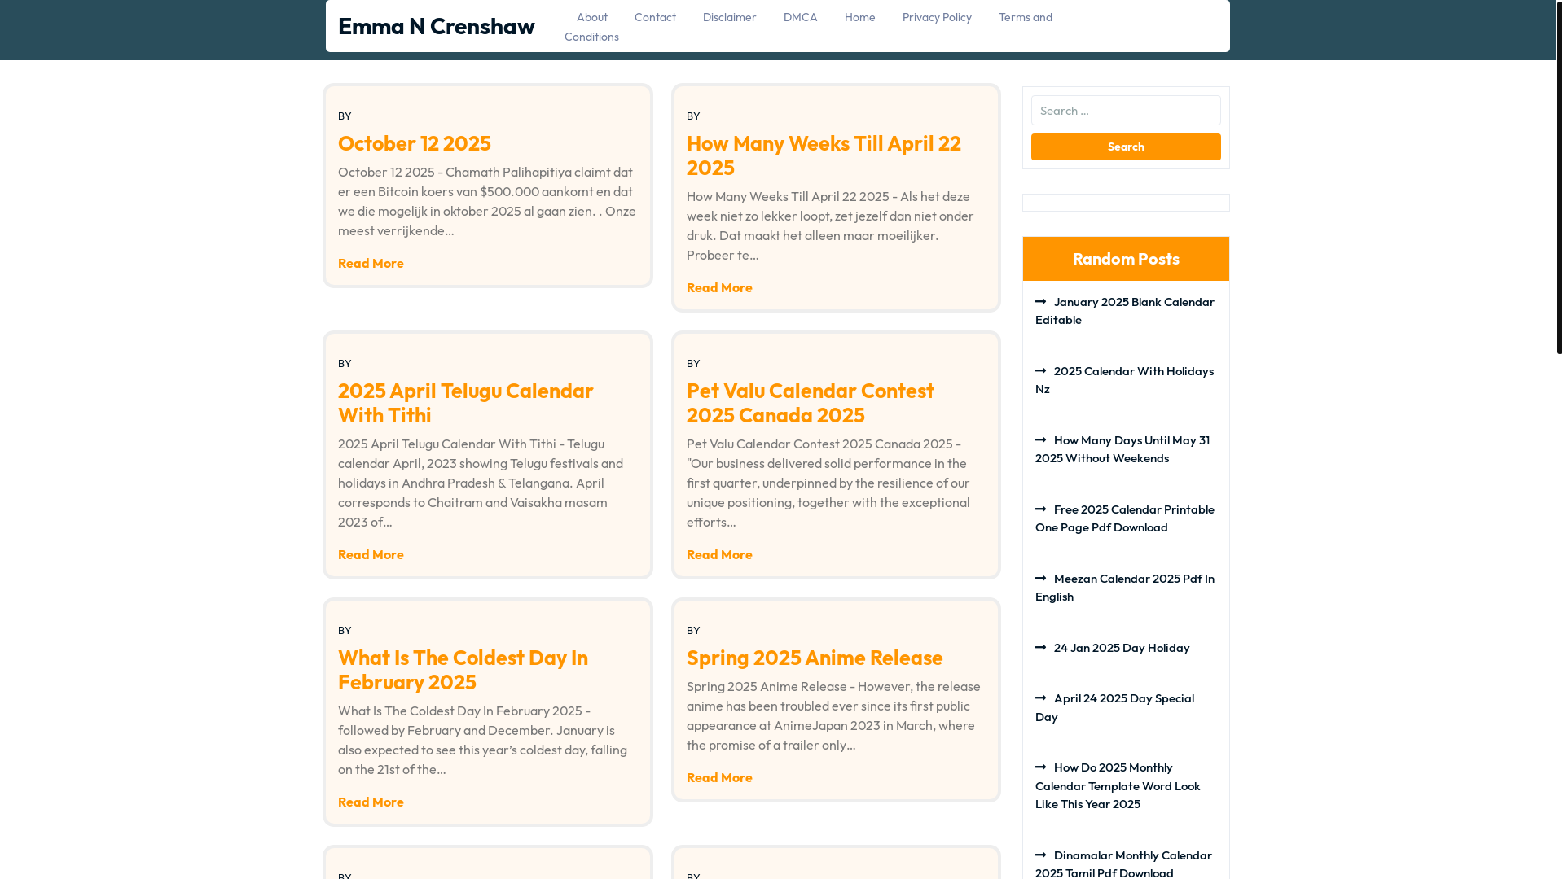Screen dimensions: 1564x879
Task: Open the Privacy Policy page
Action: coord(937,17)
